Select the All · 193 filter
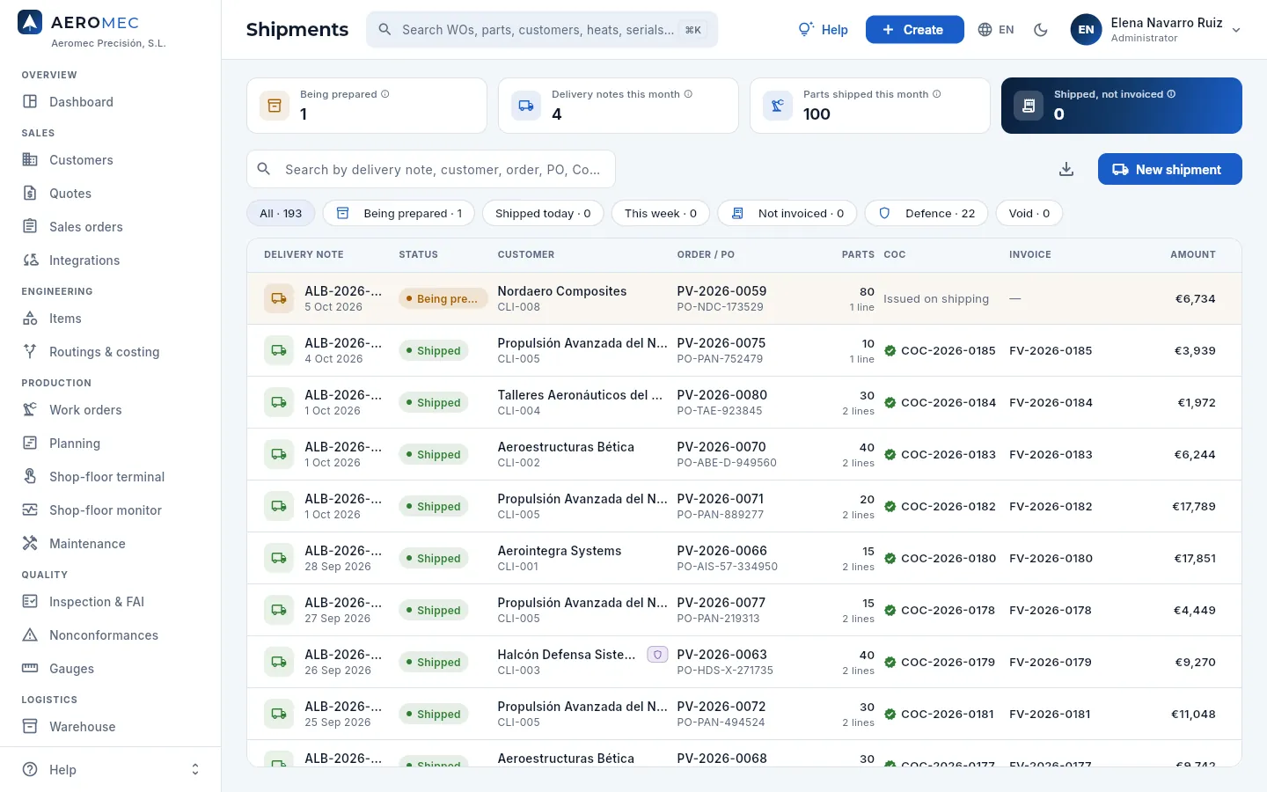Viewport: 1267px width, 792px height. (x=281, y=213)
